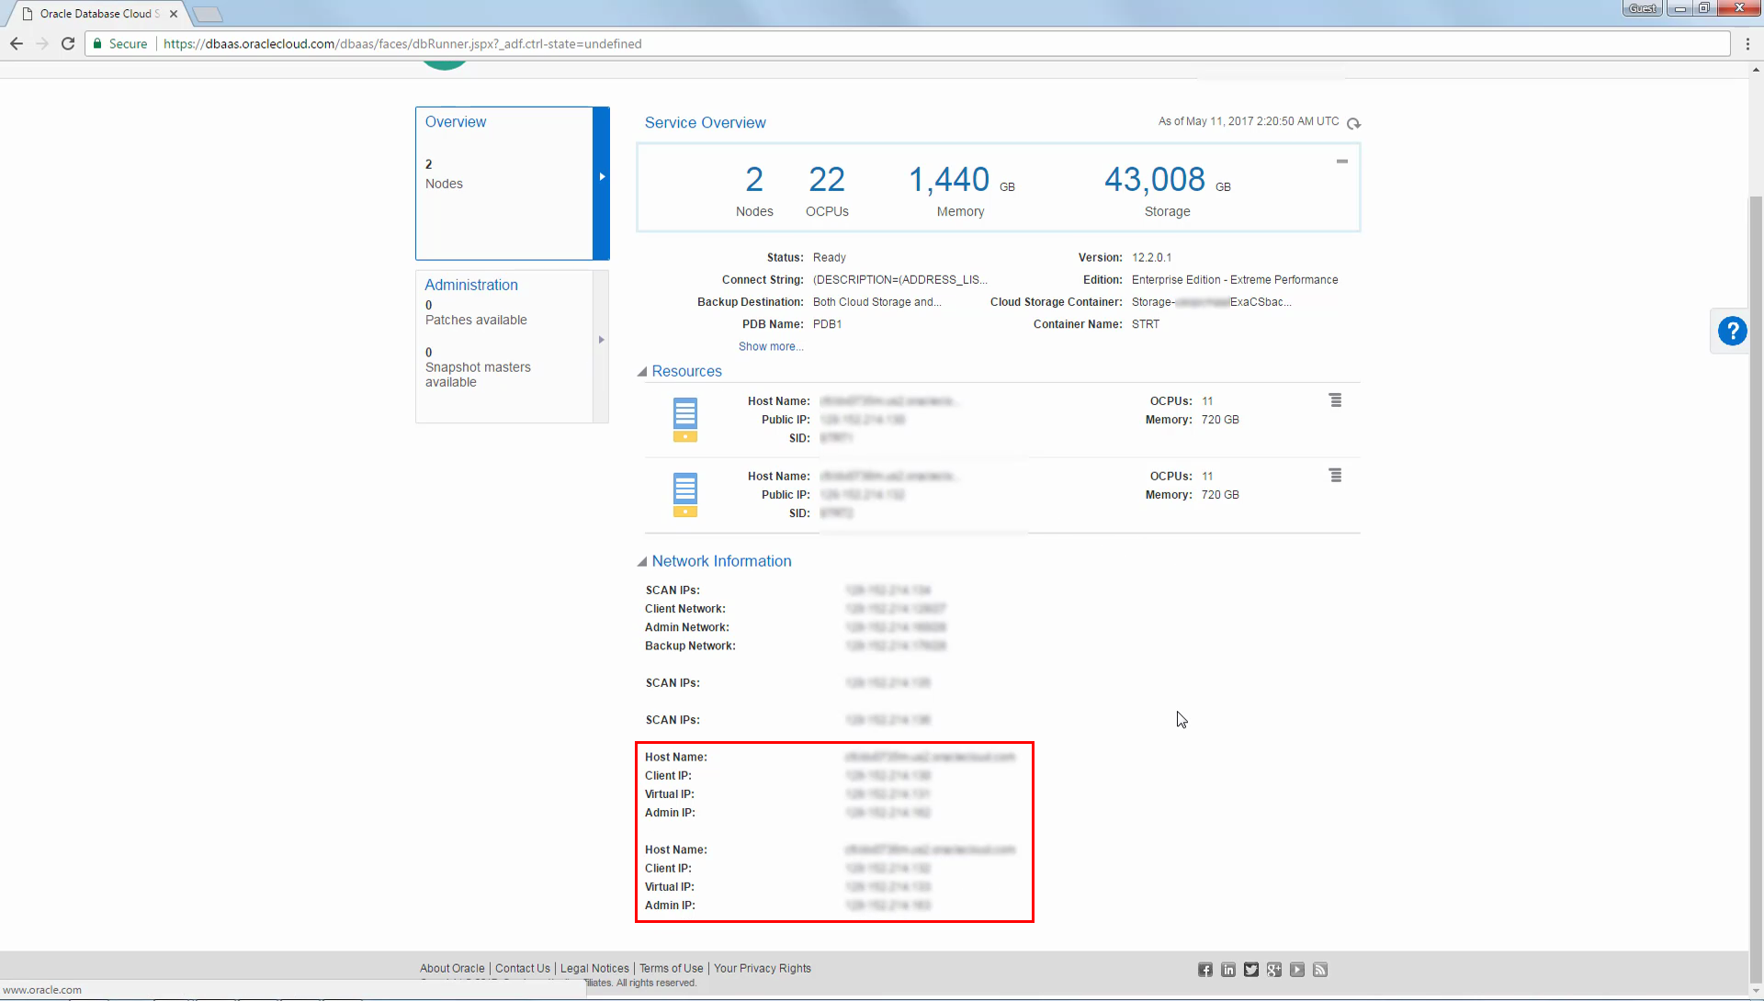Click the Cloud Storage Container value

pos(1212,302)
